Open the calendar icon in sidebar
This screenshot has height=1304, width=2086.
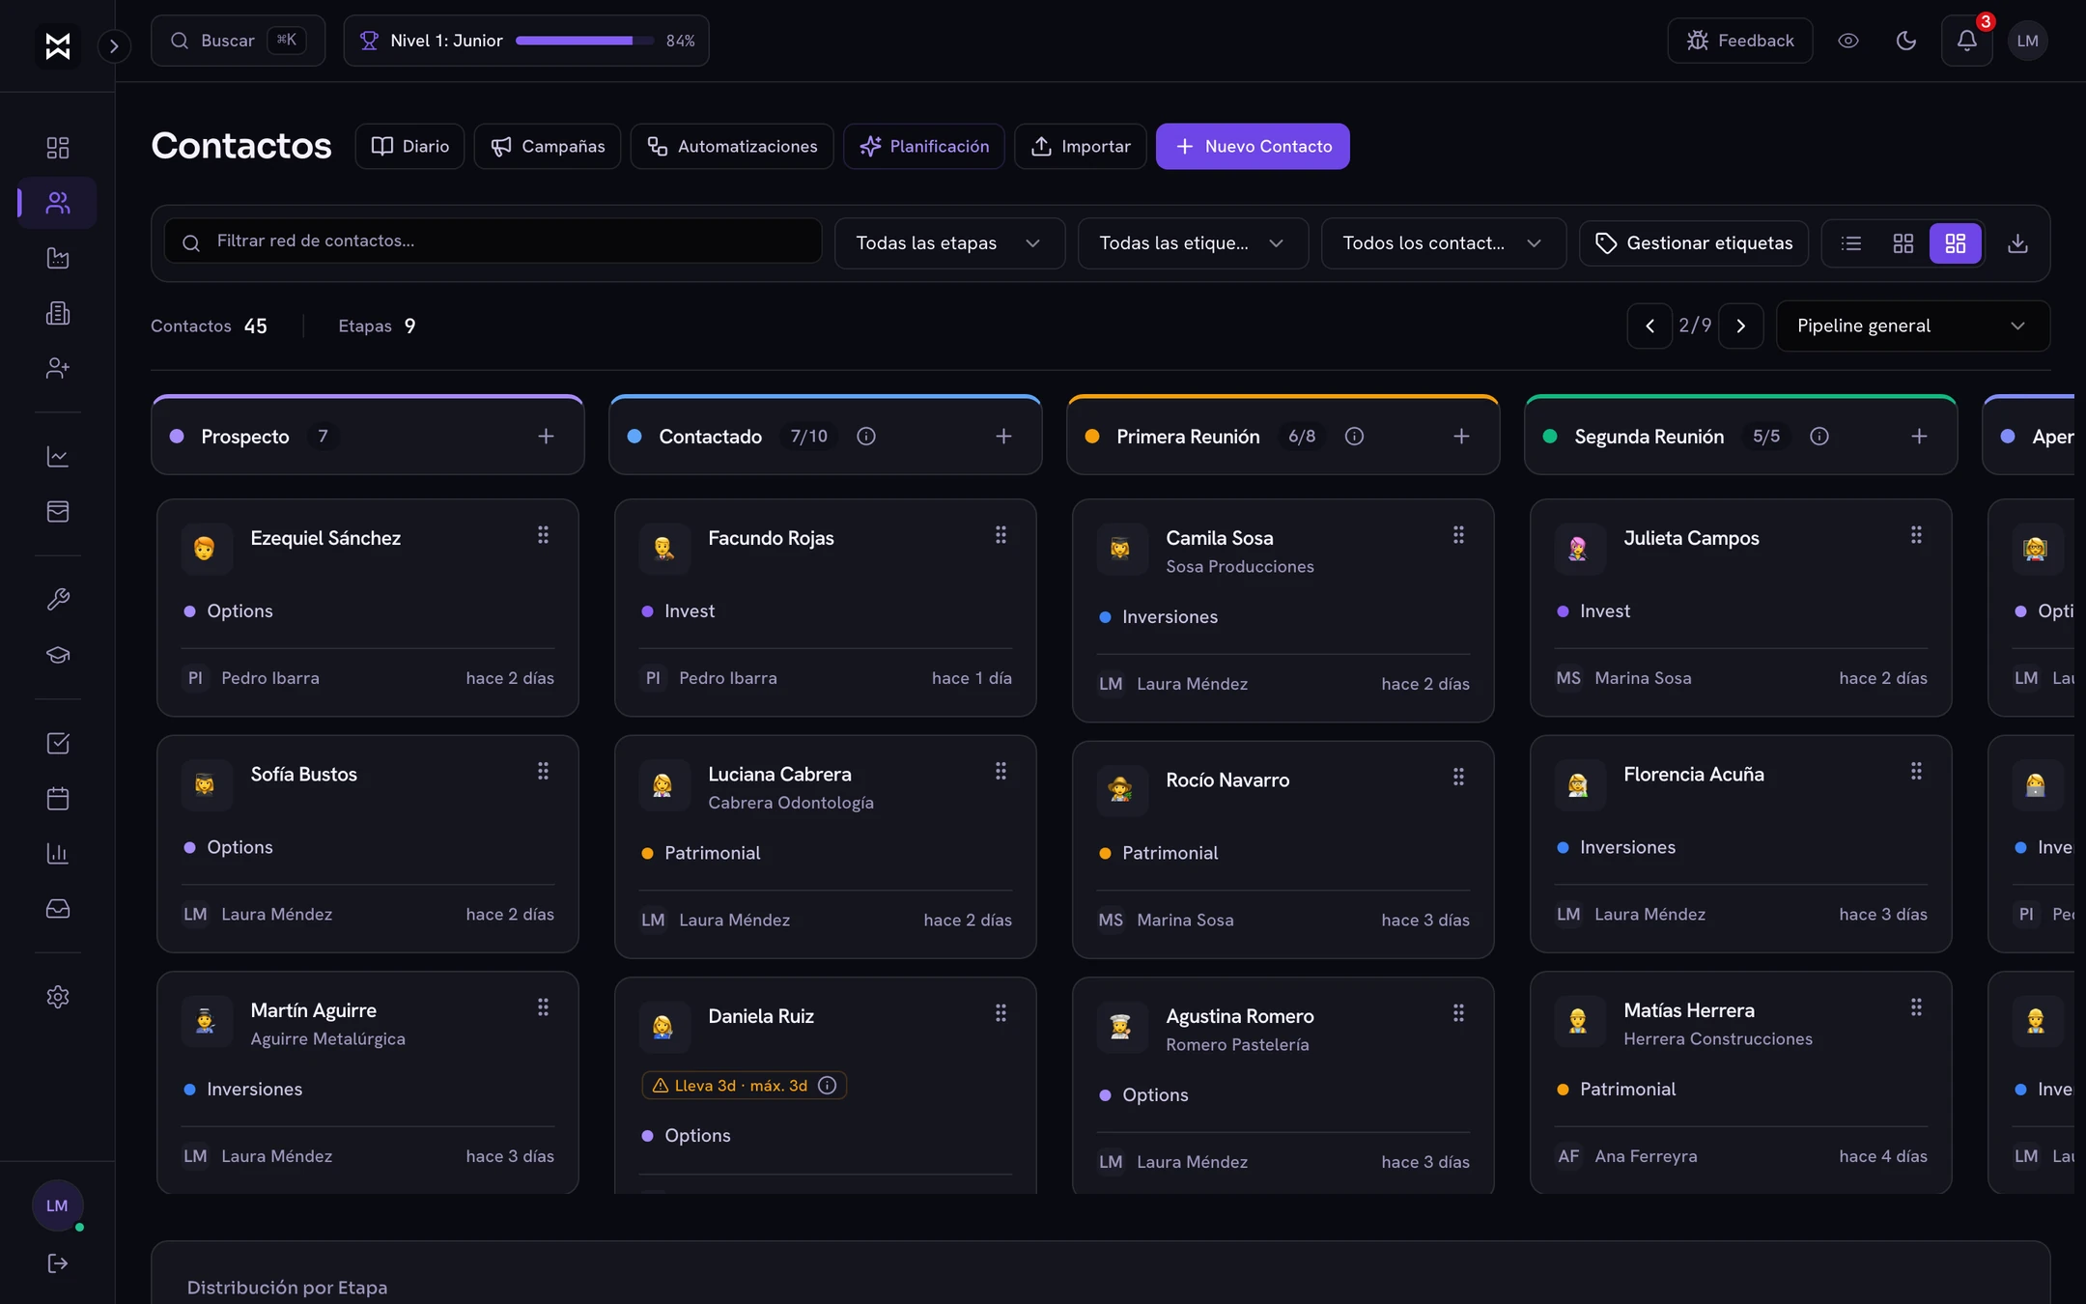click(58, 798)
